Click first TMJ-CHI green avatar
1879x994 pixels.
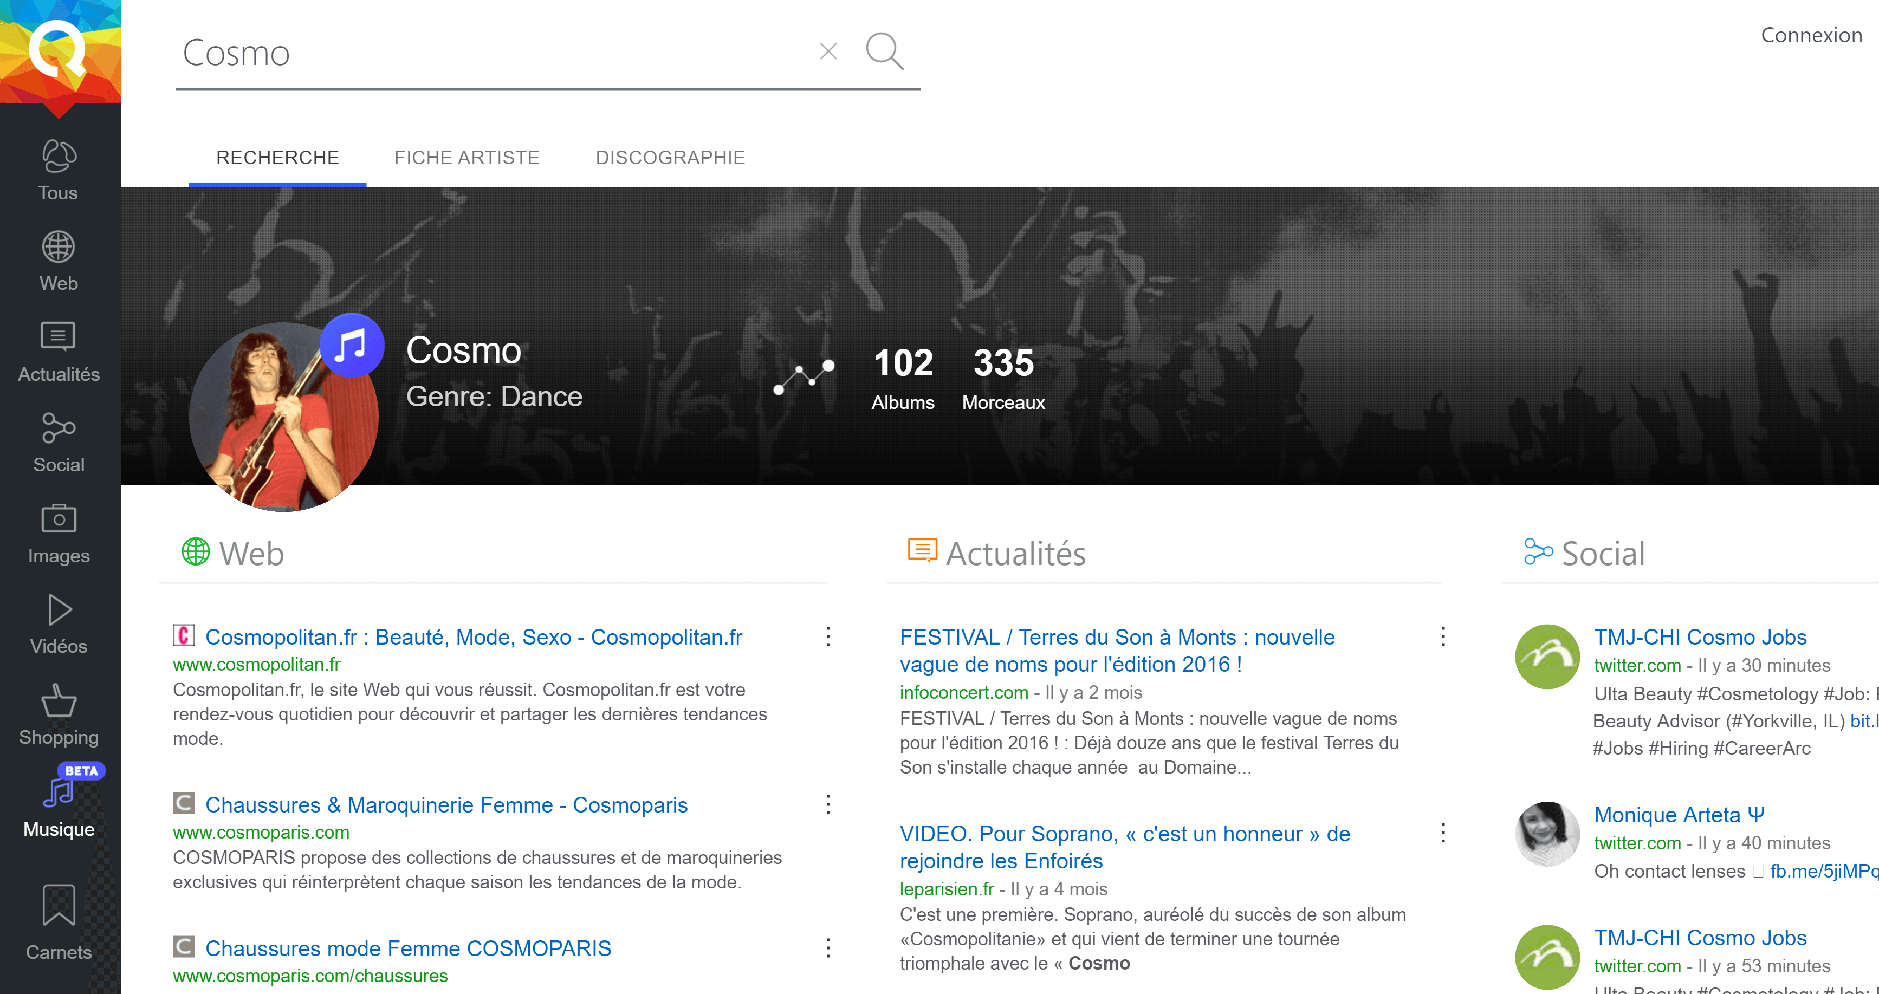coord(1547,657)
